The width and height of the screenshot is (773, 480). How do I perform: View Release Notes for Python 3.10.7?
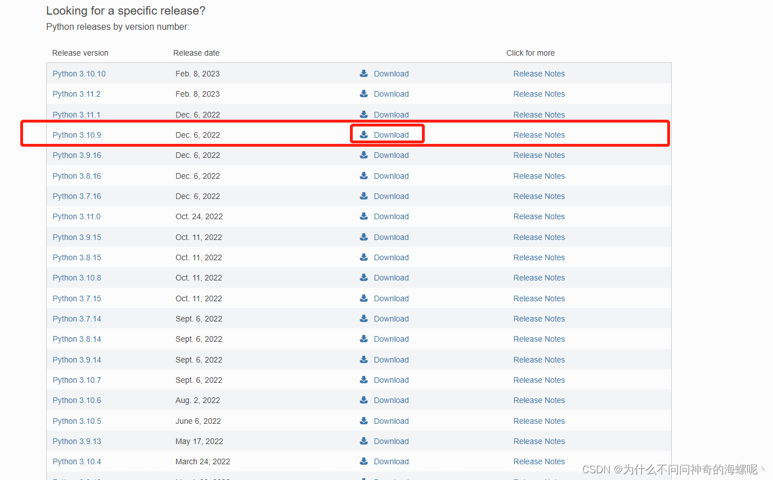tap(539, 380)
